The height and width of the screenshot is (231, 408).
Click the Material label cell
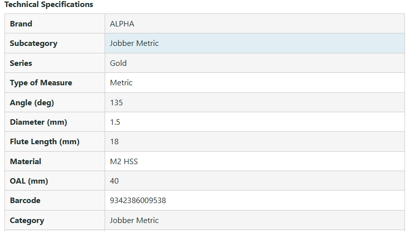pyautogui.click(x=26, y=162)
